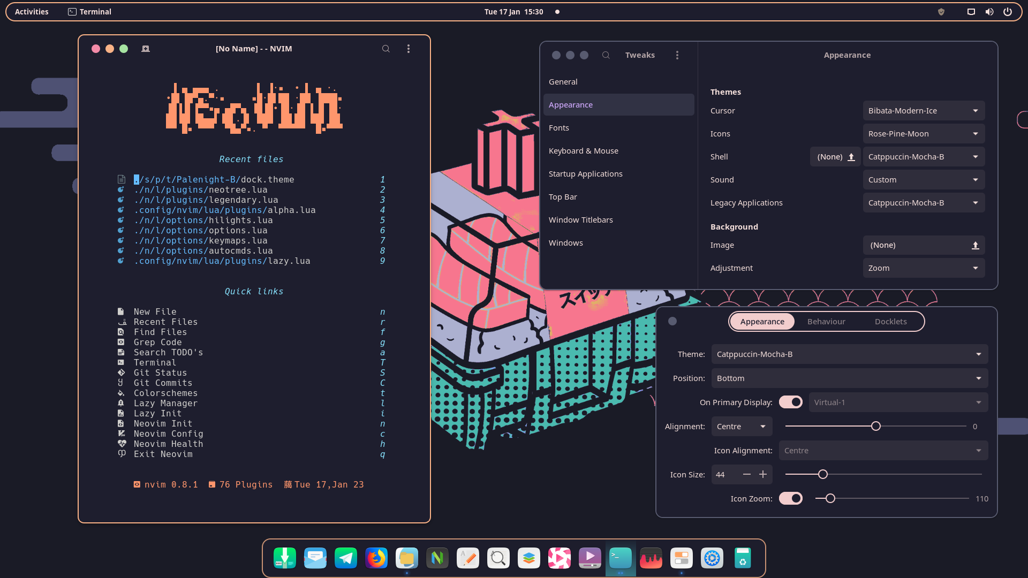Click the Activities button
This screenshot has height=578, width=1028.
tap(32, 12)
